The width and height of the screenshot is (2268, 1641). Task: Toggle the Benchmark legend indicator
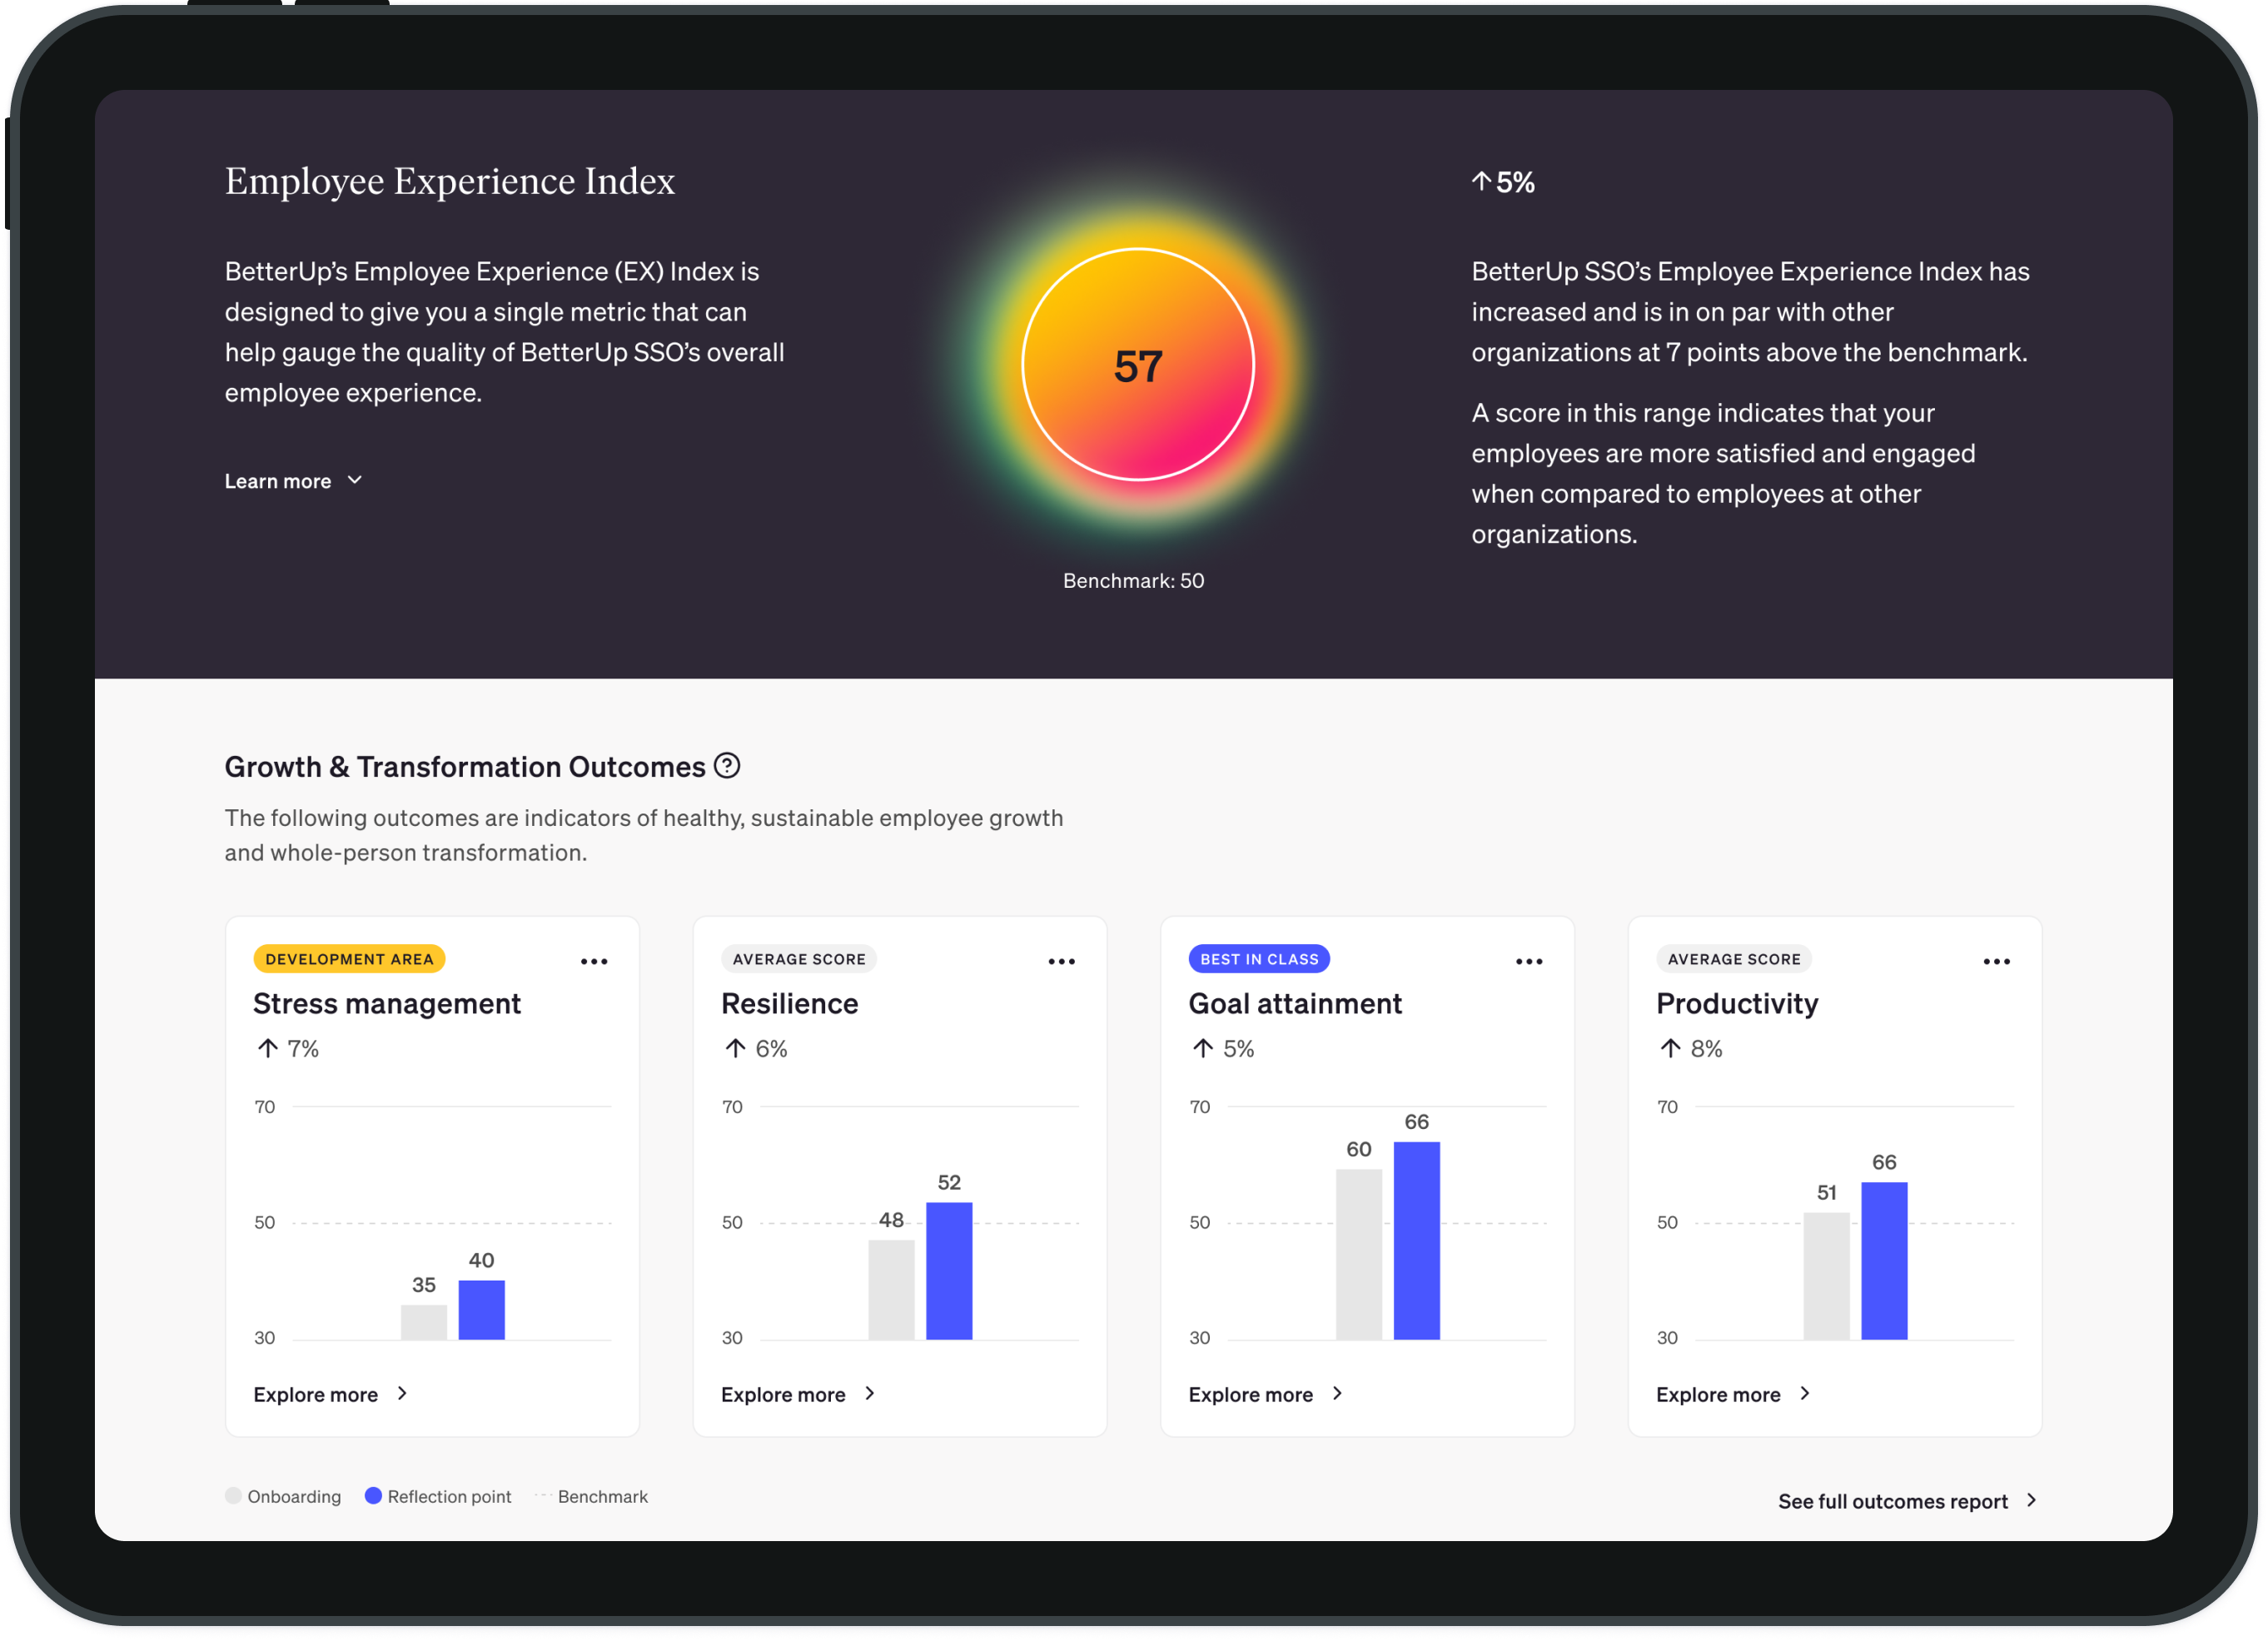(544, 1496)
